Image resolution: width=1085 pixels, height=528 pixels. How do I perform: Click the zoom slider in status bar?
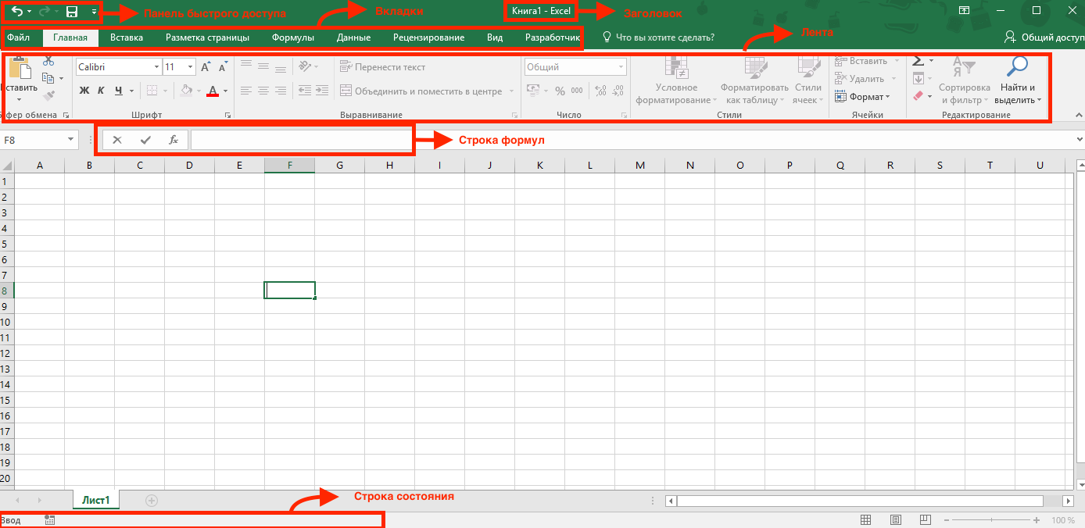tap(990, 520)
